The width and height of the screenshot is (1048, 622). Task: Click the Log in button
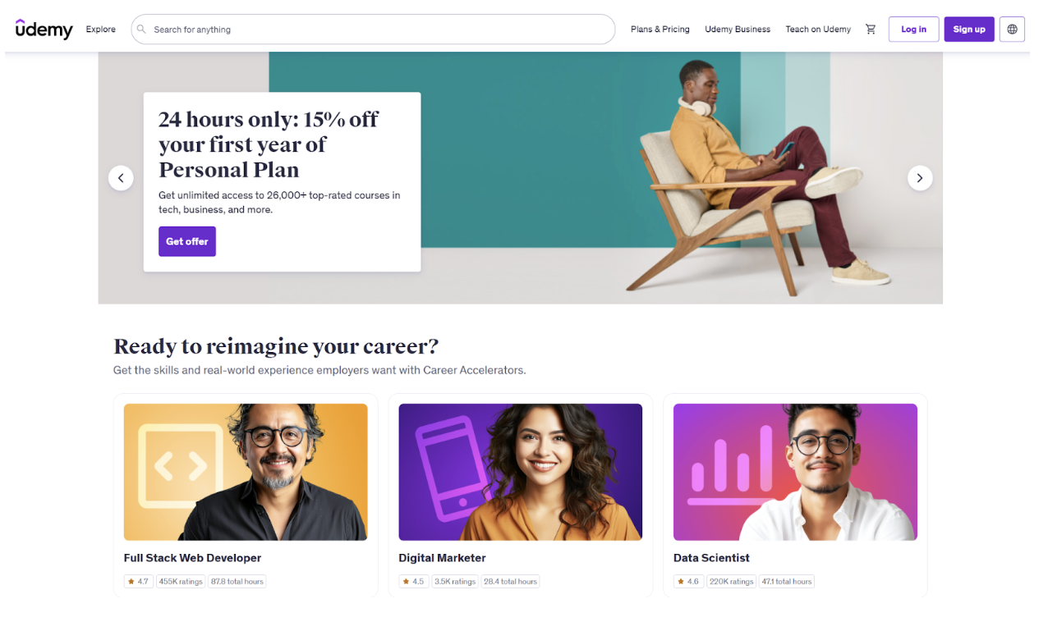[x=913, y=30]
